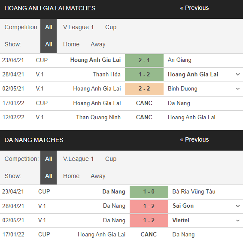
Task: Click bold Hoang Anh Gia Lai in 23/04/21 row
Action: (95, 60)
